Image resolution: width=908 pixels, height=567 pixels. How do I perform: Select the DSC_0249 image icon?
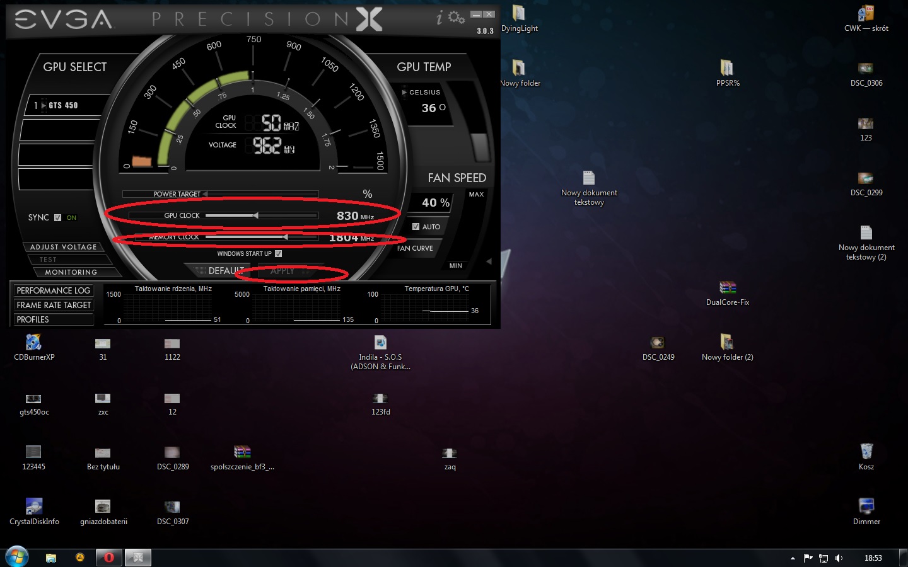(x=658, y=348)
